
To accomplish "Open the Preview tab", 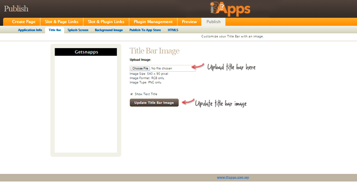I will click(189, 22).
